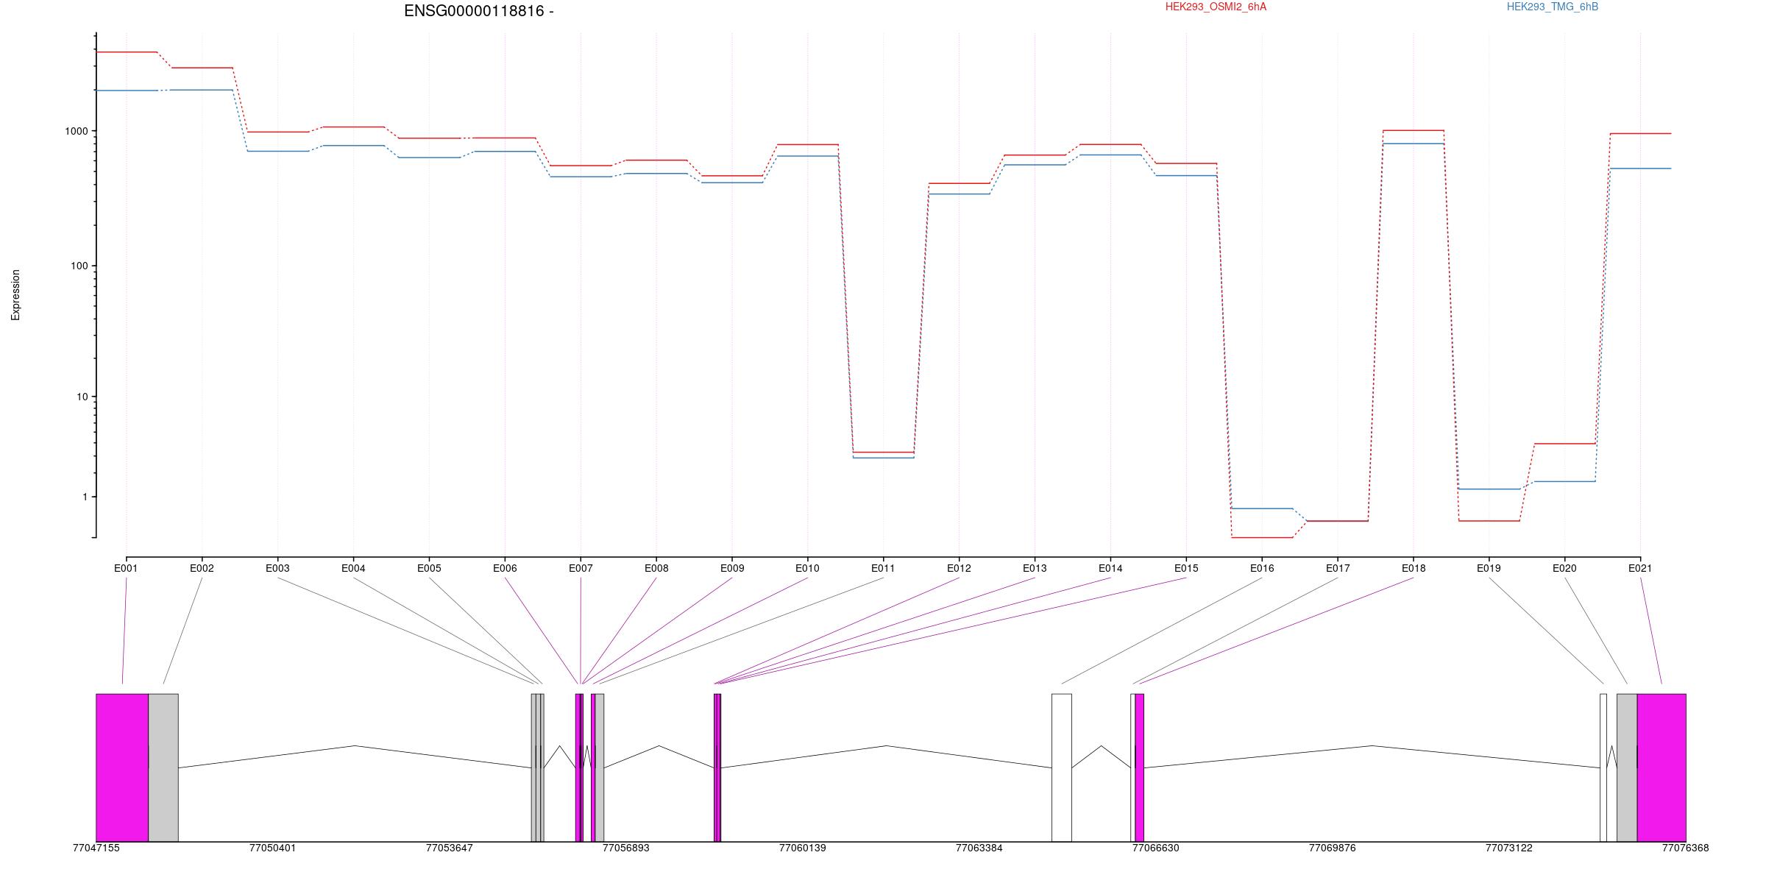This screenshot has height=883, width=1766.
Task: Click red expression segment above E018
Action: tap(1414, 130)
